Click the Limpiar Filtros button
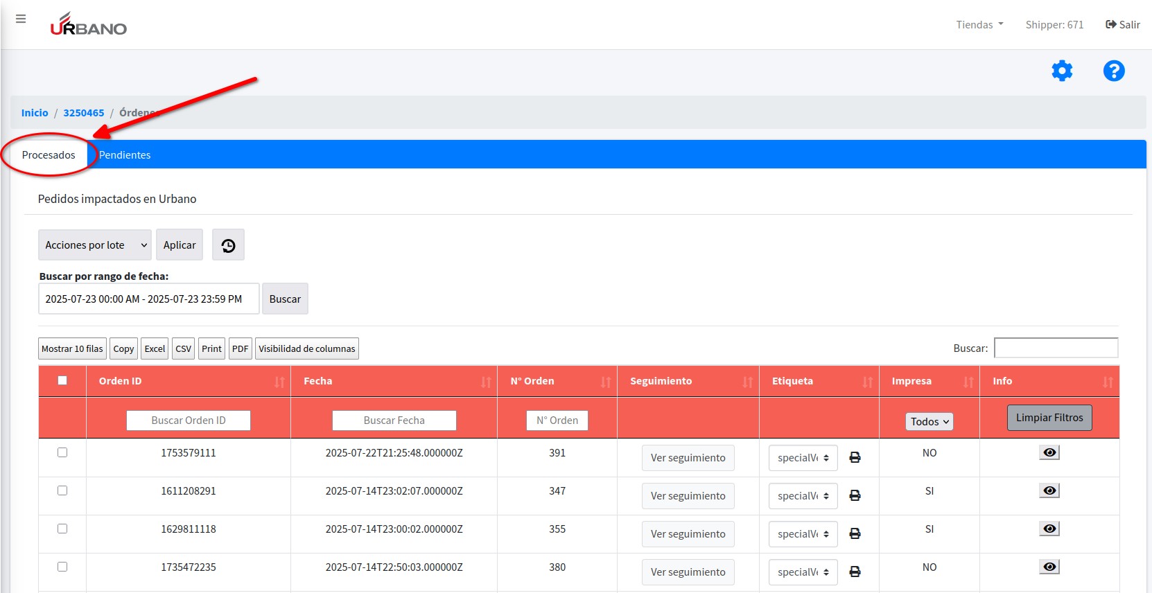 coord(1049,418)
